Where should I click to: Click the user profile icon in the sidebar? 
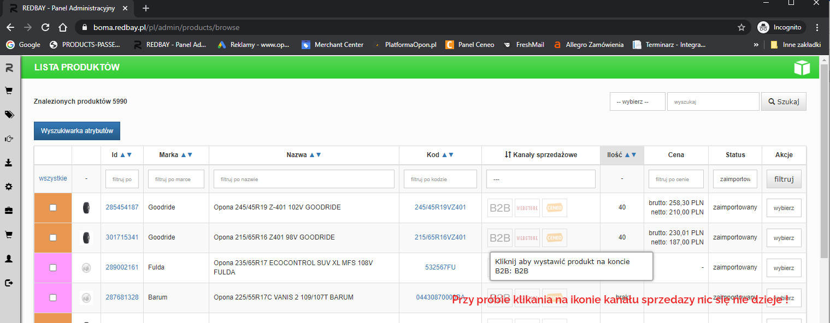point(9,259)
